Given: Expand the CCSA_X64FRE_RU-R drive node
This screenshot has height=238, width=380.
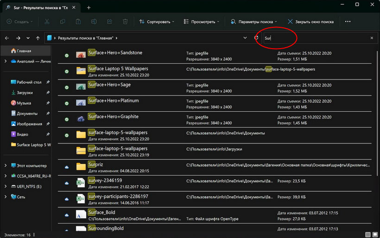Looking at the screenshot, I should click(x=6, y=176).
